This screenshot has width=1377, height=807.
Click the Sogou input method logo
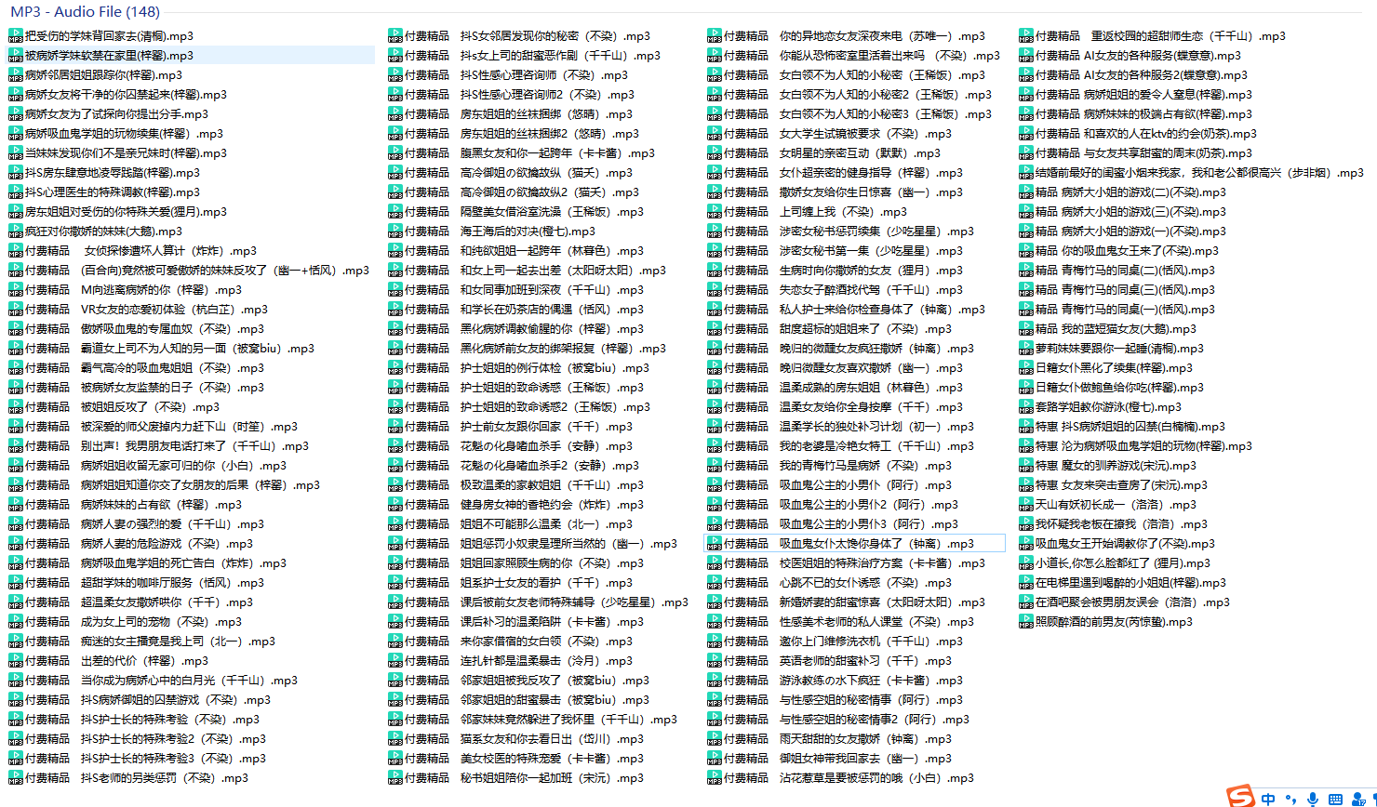tap(1240, 797)
